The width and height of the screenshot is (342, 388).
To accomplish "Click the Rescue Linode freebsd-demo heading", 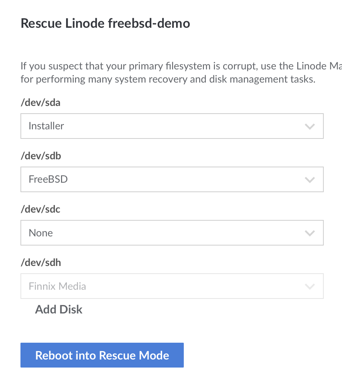I will 105,24.
